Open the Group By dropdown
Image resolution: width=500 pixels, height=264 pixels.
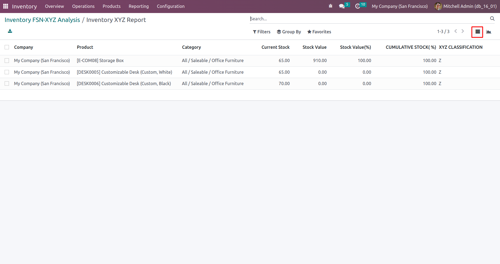(x=289, y=32)
